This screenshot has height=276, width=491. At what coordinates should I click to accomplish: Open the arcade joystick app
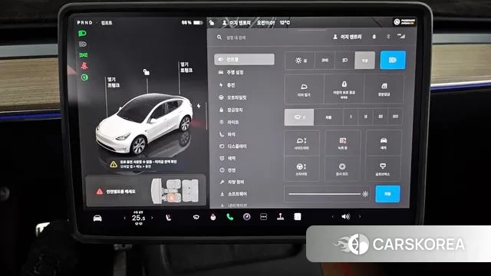coord(281,216)
